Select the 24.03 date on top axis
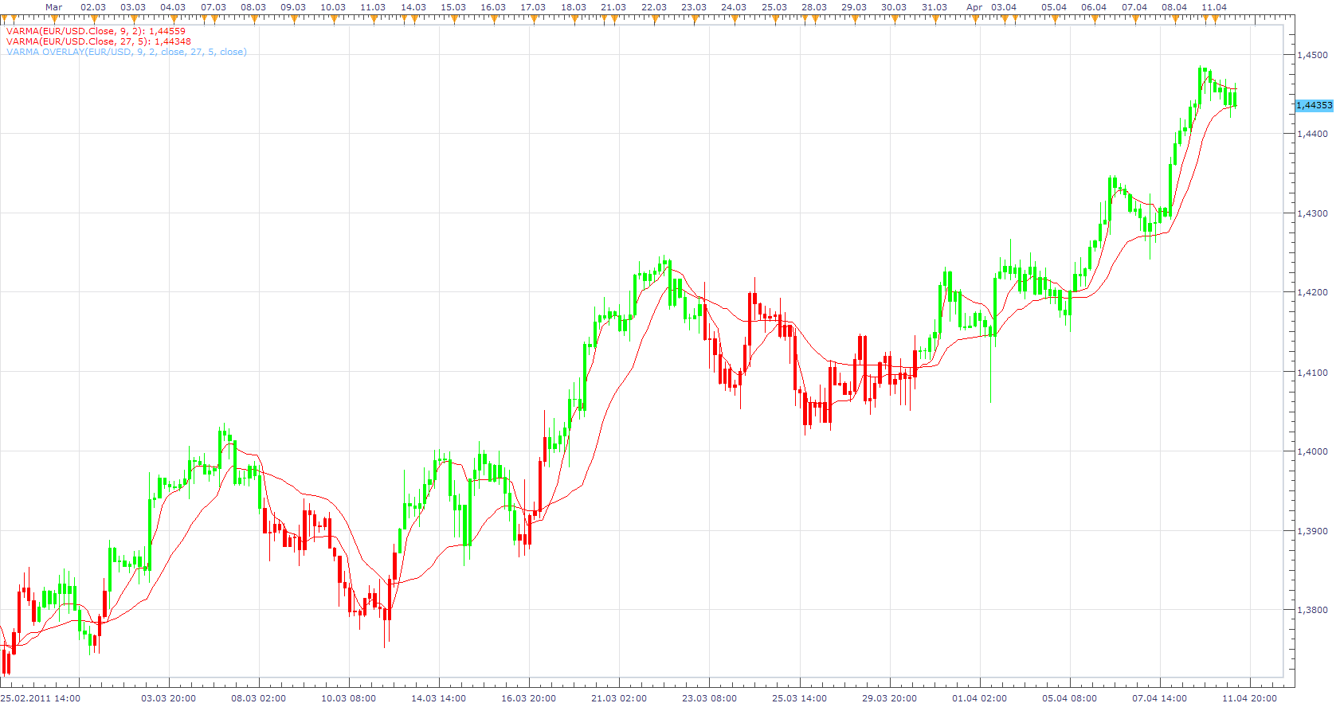 (734, 7)
